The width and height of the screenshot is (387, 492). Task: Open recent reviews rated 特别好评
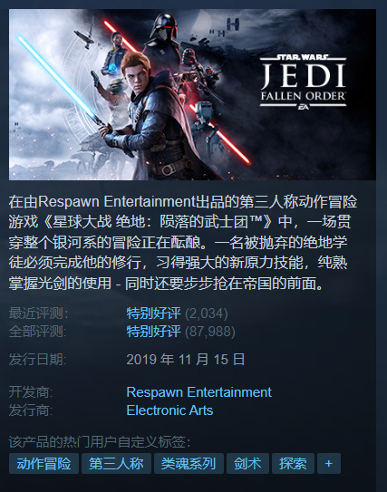click(153, 314)
